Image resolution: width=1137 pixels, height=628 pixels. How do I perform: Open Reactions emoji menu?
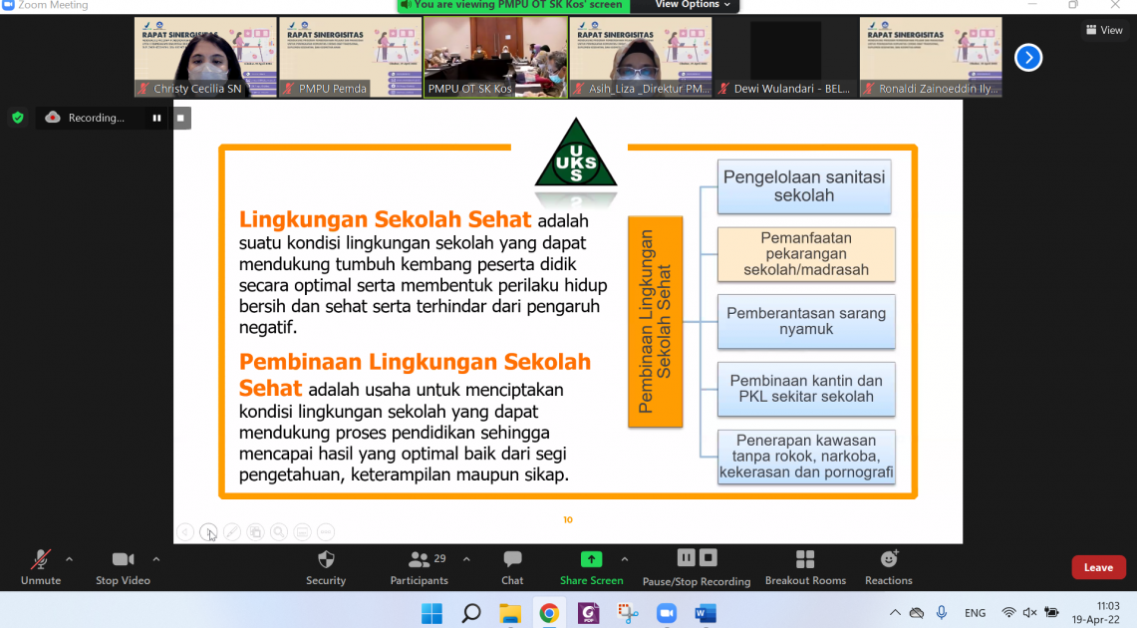tap(889, 566)
